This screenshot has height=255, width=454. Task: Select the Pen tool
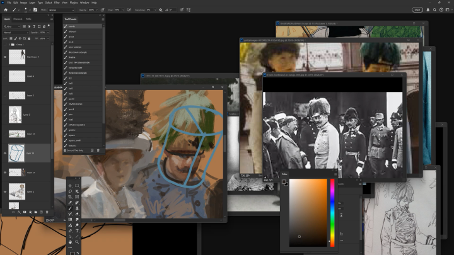tap(70, 230)
